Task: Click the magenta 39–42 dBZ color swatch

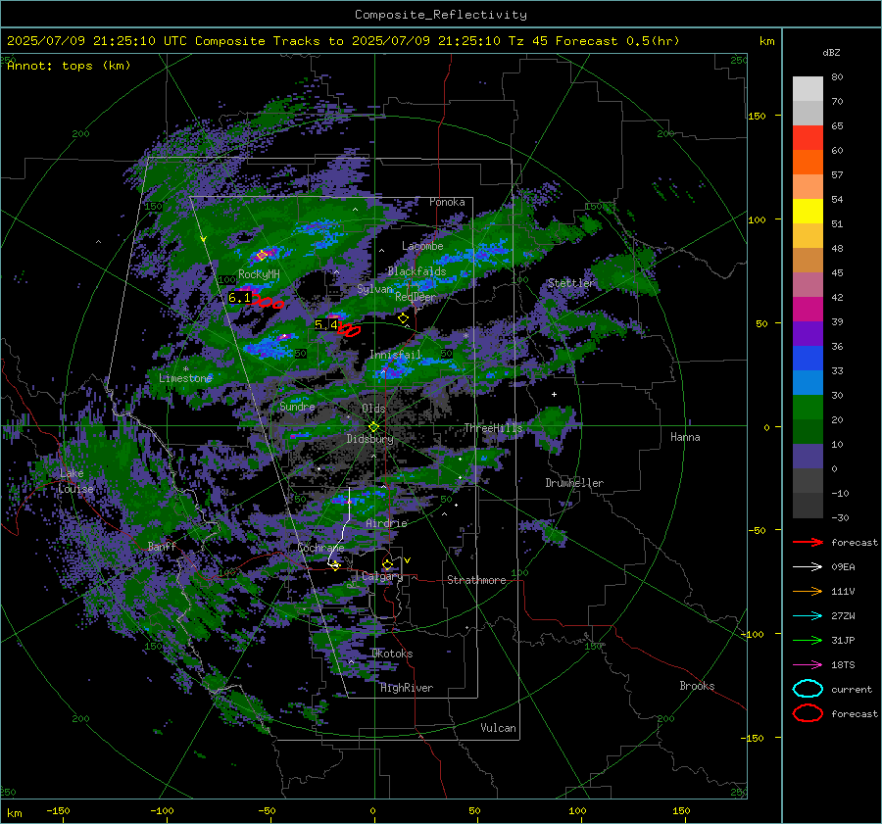Action: coord(808,310)
